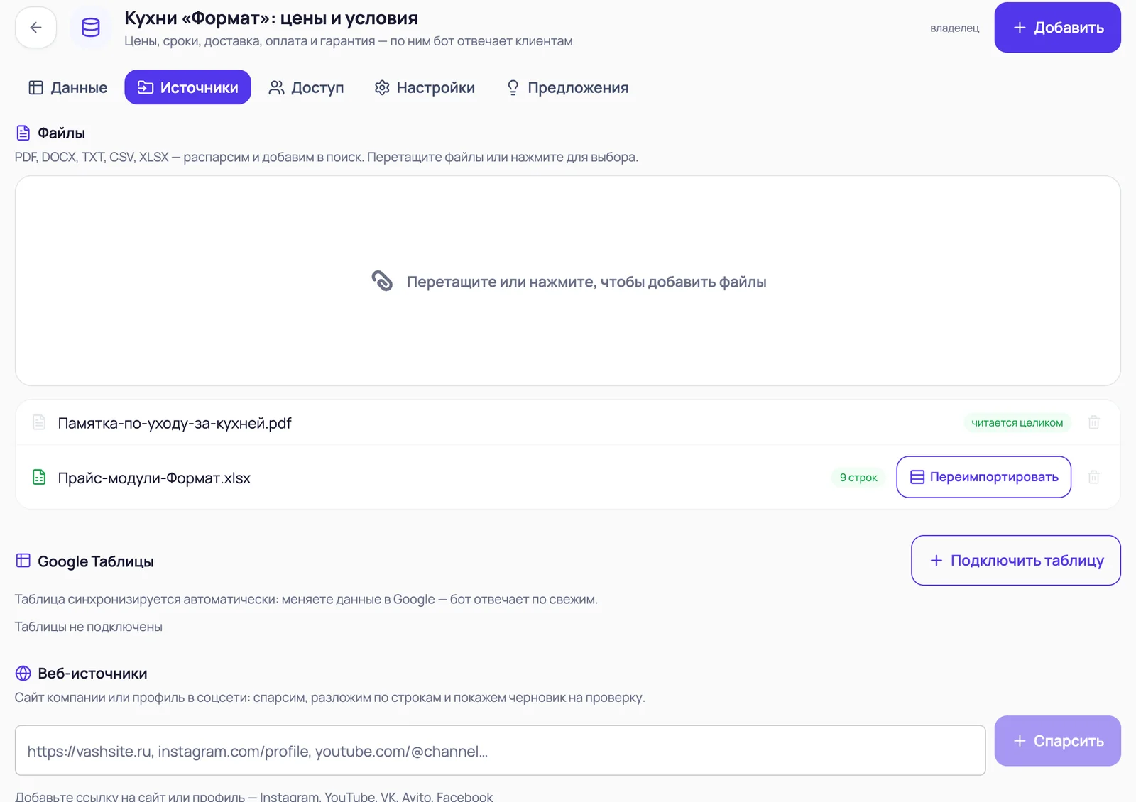Screen dimensions: 1136x802
Task: Click the PDF file icon for Памятка
Action: (39, 422)
